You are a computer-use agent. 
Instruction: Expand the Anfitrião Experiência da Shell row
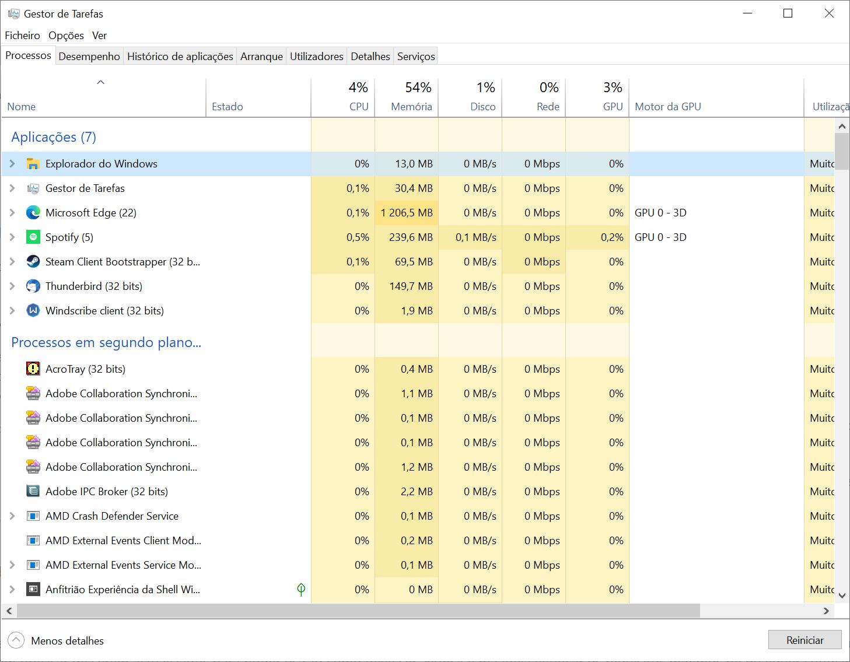tap(12, 590)
